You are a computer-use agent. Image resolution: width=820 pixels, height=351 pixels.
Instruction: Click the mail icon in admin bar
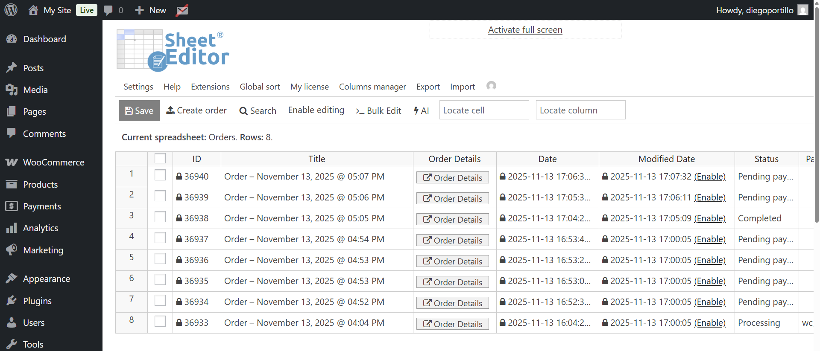point(182,10)
